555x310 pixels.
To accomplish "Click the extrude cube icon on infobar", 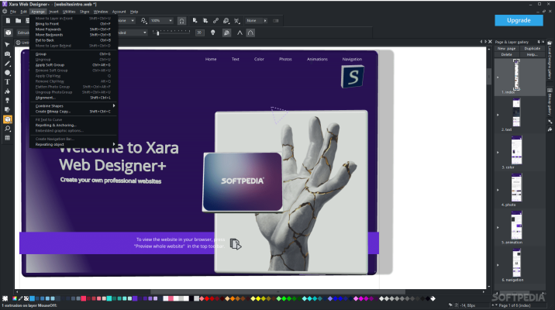I will click(9, 33).
